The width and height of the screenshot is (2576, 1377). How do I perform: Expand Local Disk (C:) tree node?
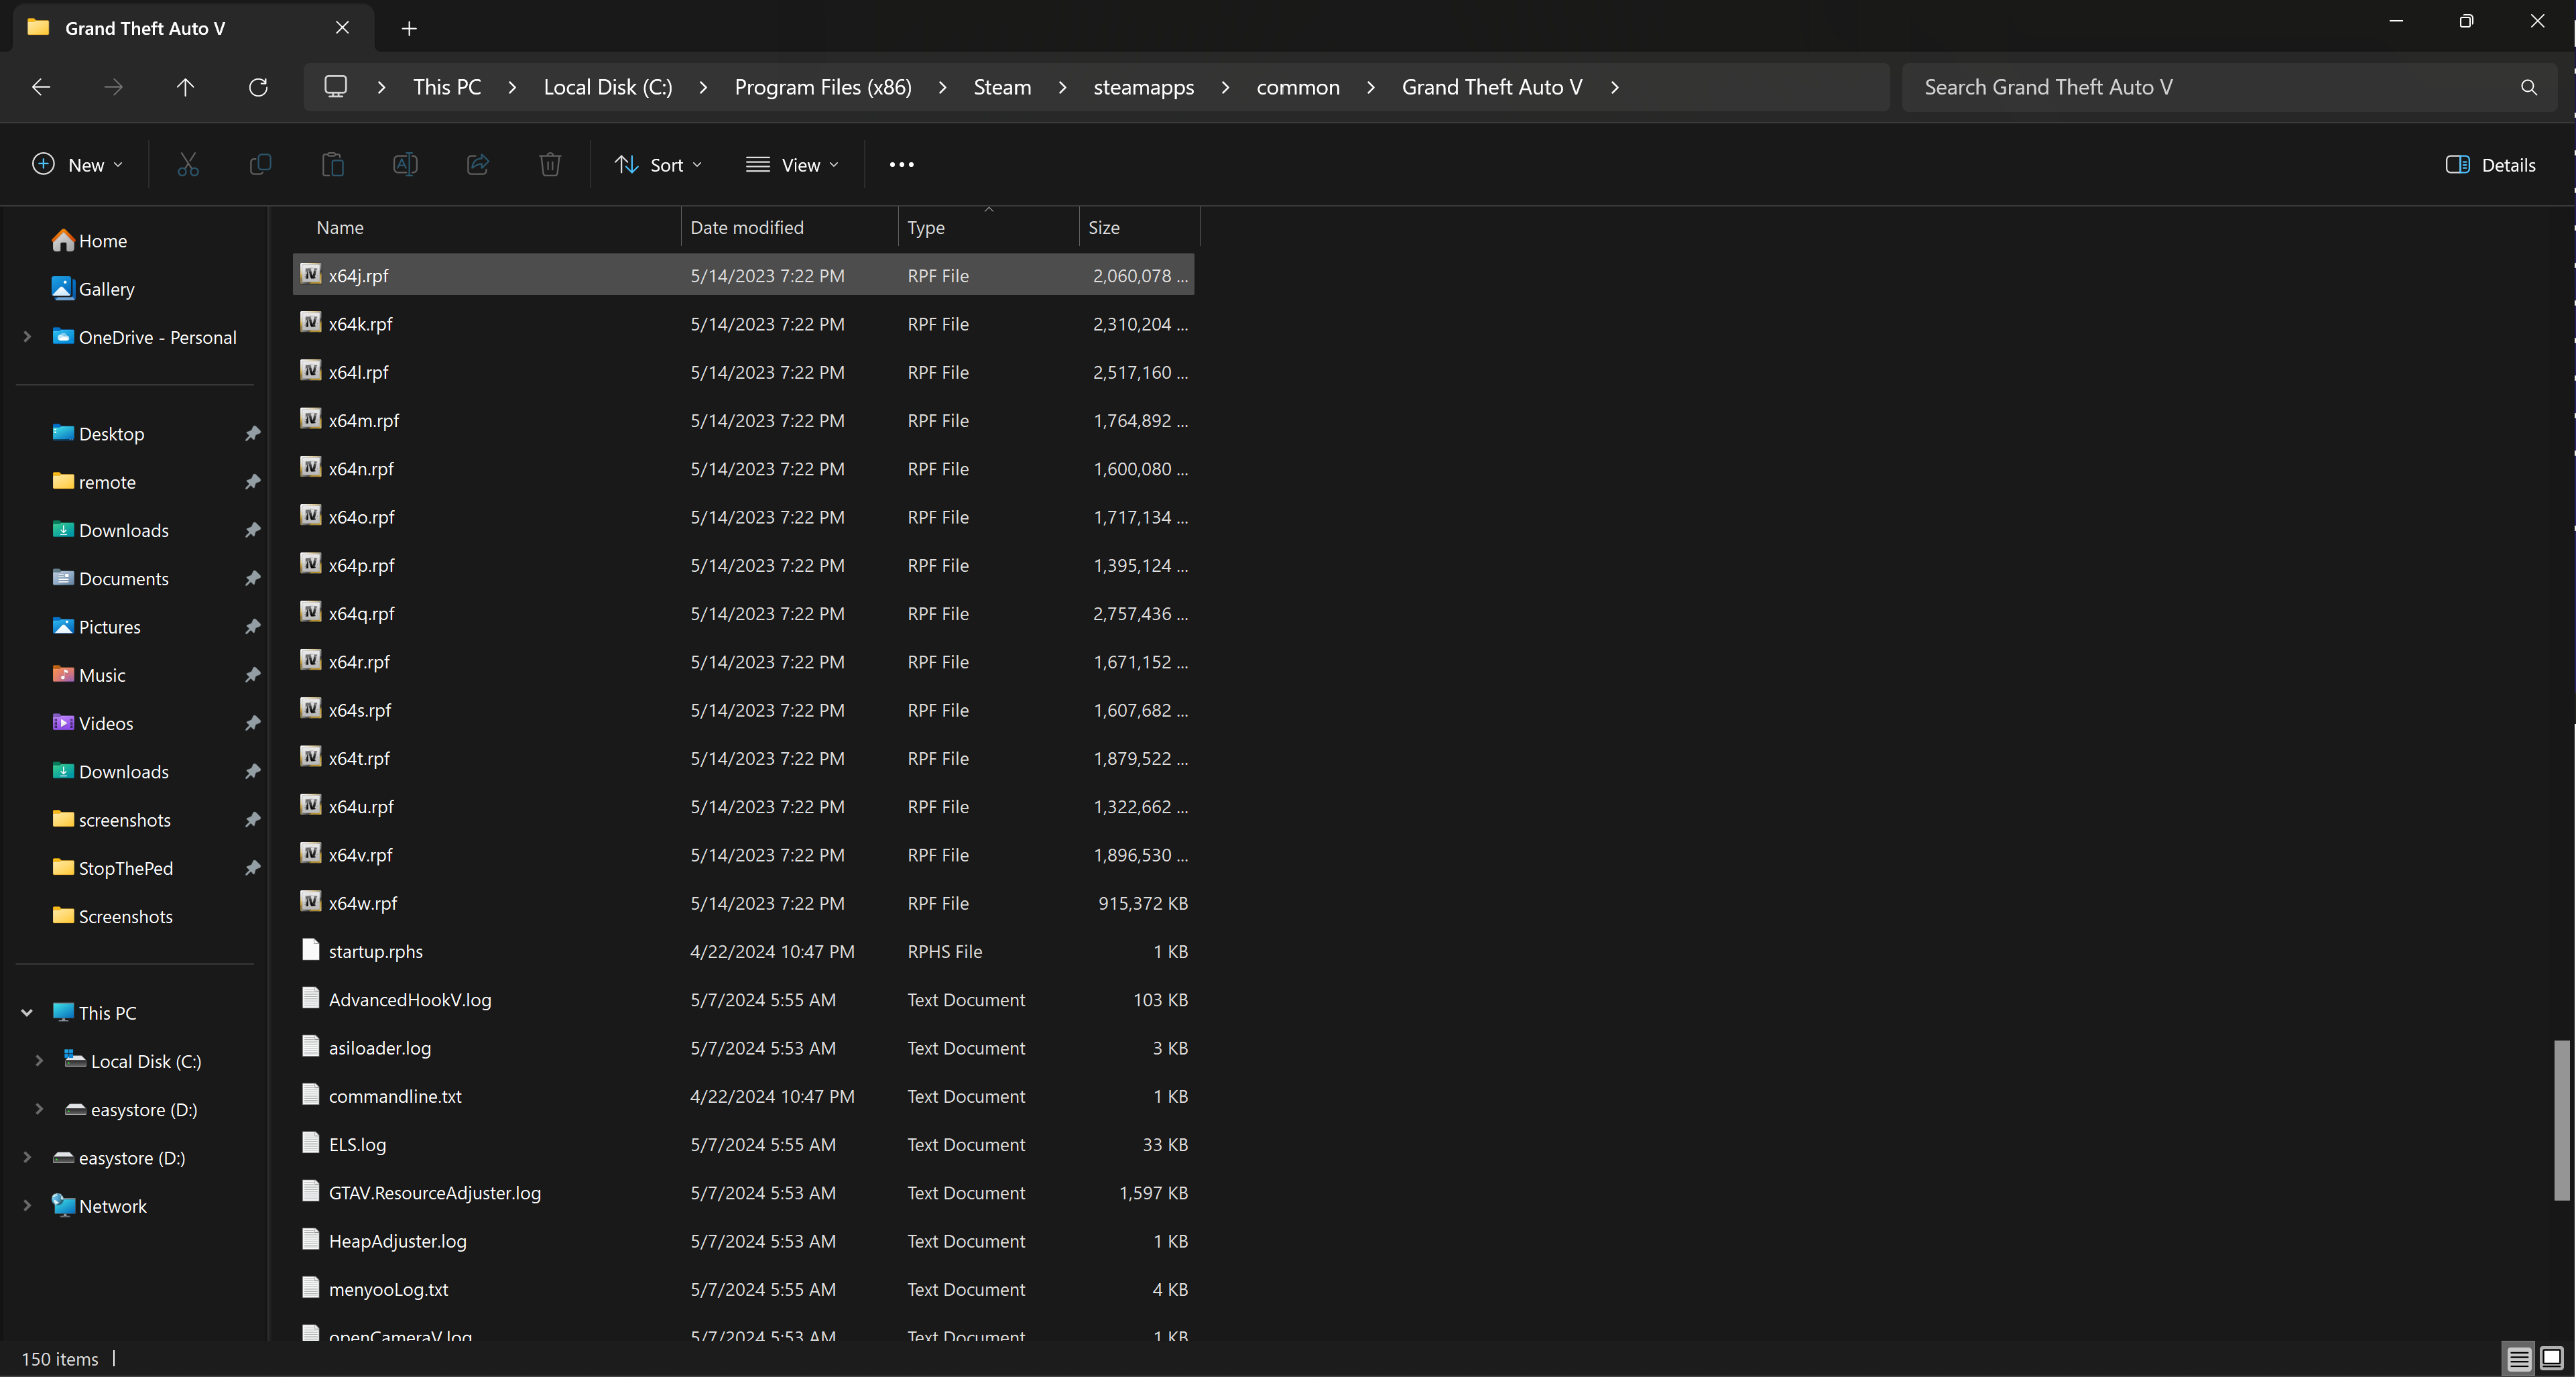(x=39, y=1061)
